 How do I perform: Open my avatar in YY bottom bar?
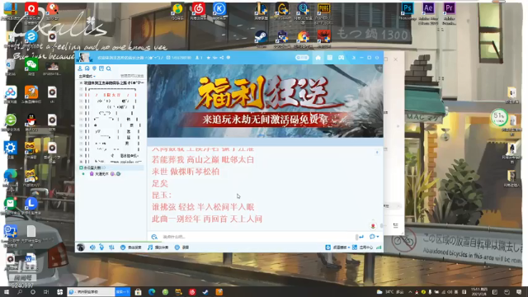[x=81, y=247]
